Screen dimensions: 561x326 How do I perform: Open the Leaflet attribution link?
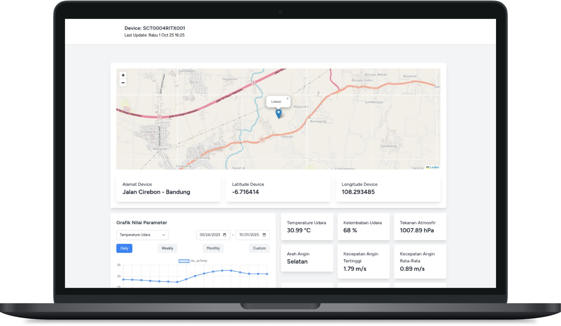434,167
